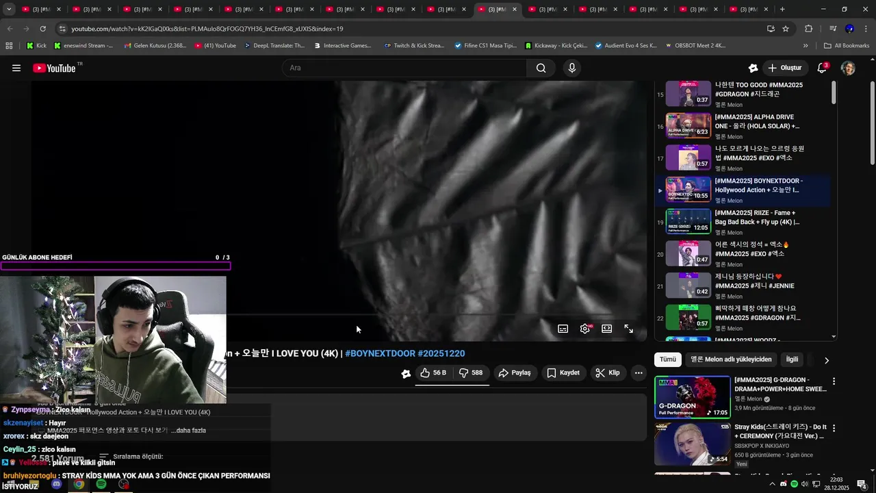Screen dimensions: 876x493
Task: Enter fullscreen on the video player
Action: pos(628,329)
